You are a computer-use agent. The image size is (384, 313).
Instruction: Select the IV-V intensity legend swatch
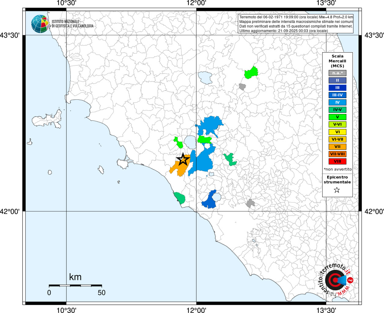click(338, 110)
